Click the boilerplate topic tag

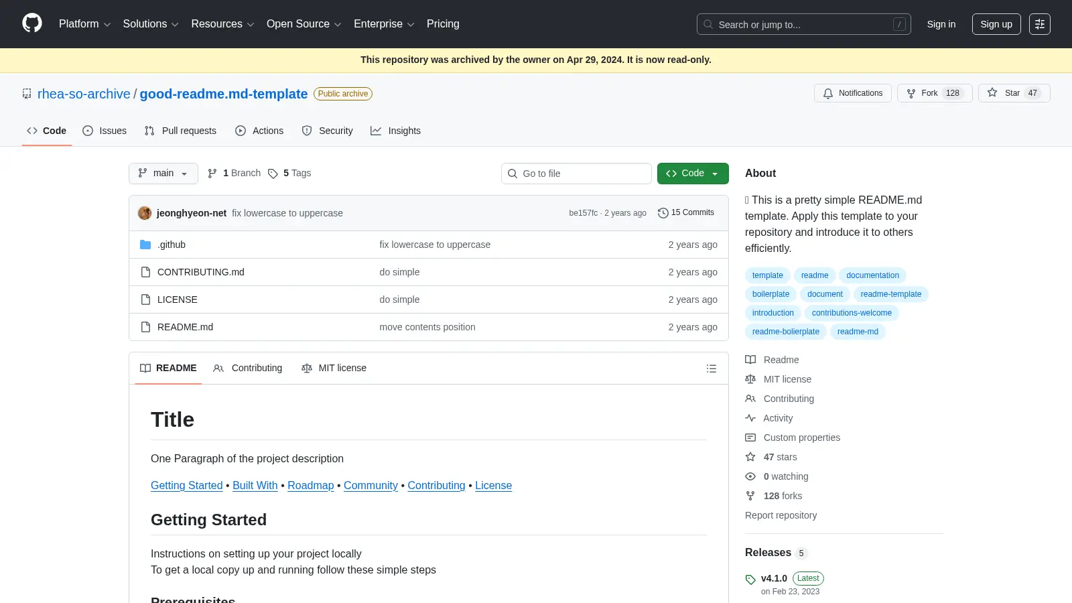click(x=770, y=294)
